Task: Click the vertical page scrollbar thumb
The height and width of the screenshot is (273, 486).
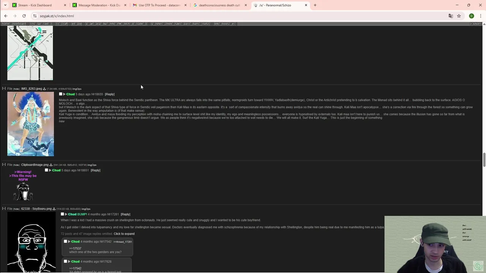Action: (484, 160)
